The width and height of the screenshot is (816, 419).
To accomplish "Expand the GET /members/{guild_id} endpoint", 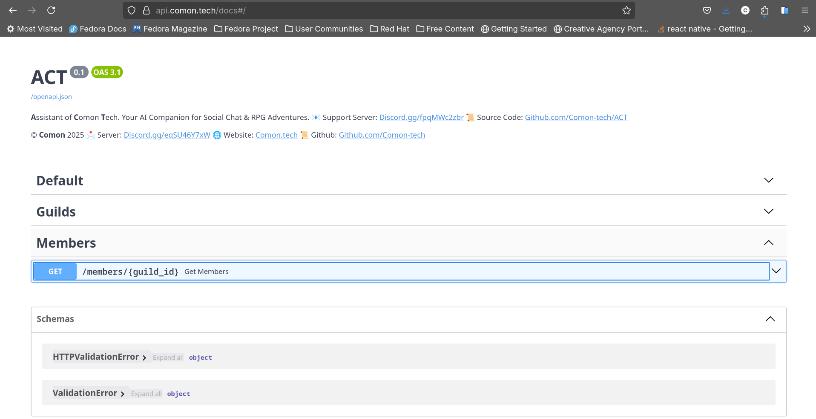I will point(776,271).
